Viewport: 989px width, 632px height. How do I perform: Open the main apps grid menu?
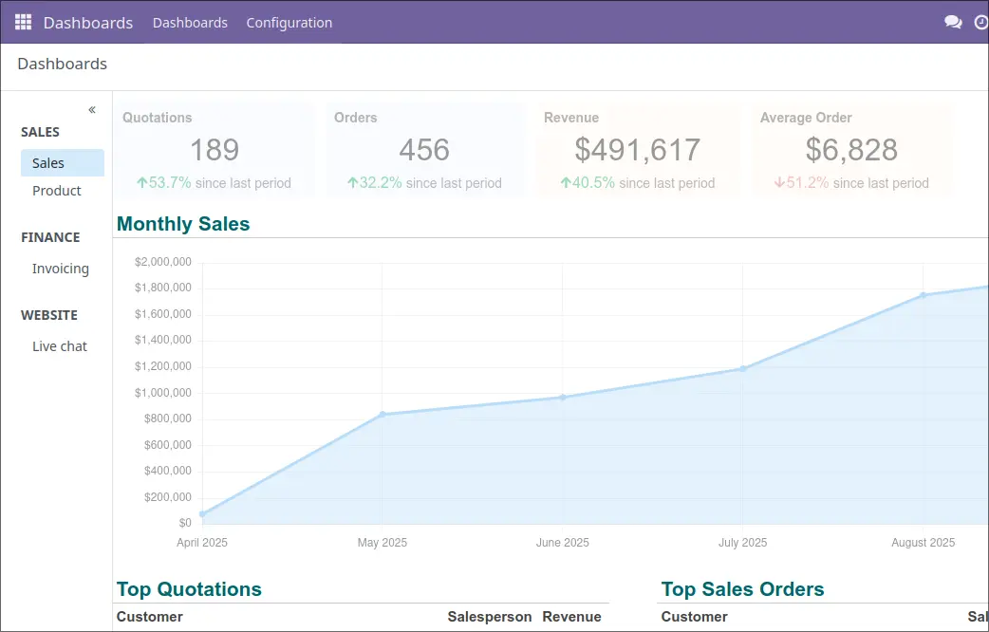(x=24, y=22)
